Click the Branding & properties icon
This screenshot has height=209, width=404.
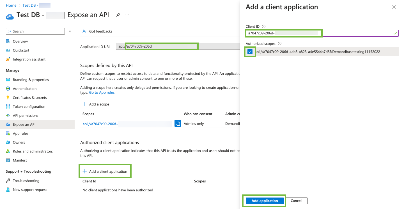(x=8, y=80)
